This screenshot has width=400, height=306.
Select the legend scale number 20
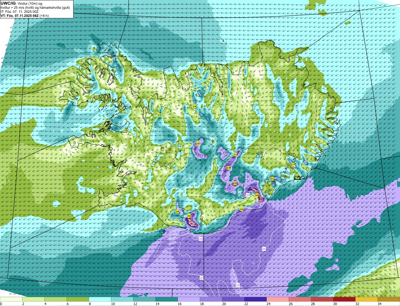tap(223, 304)
